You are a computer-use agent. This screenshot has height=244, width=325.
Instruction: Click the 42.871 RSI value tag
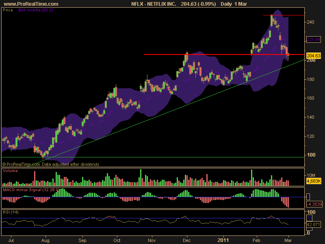click(314, 224)
